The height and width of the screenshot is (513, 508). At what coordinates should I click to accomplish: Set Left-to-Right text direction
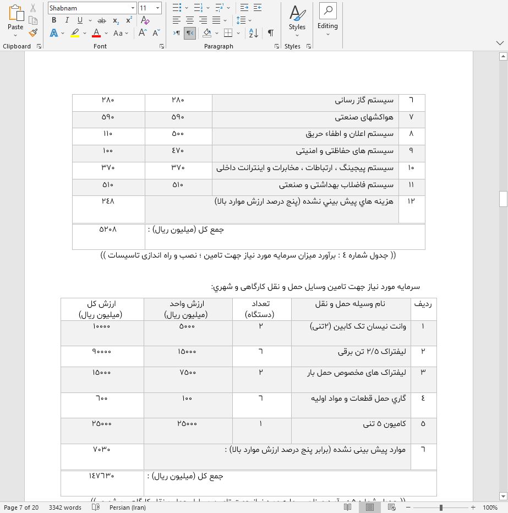click(x=177, y=32)
